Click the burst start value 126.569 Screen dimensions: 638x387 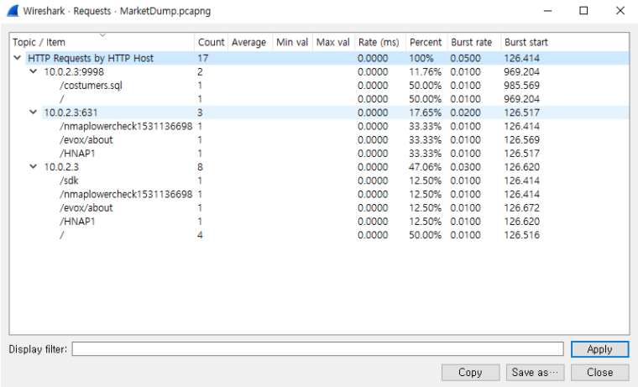pos(521,139)
